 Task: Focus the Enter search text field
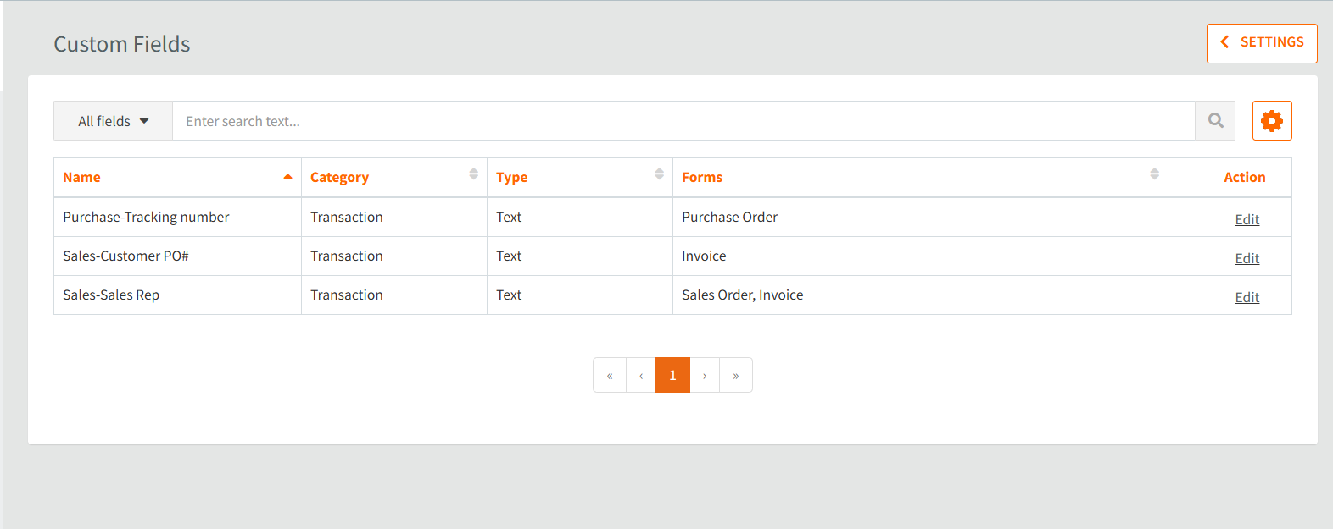[683, 121]
